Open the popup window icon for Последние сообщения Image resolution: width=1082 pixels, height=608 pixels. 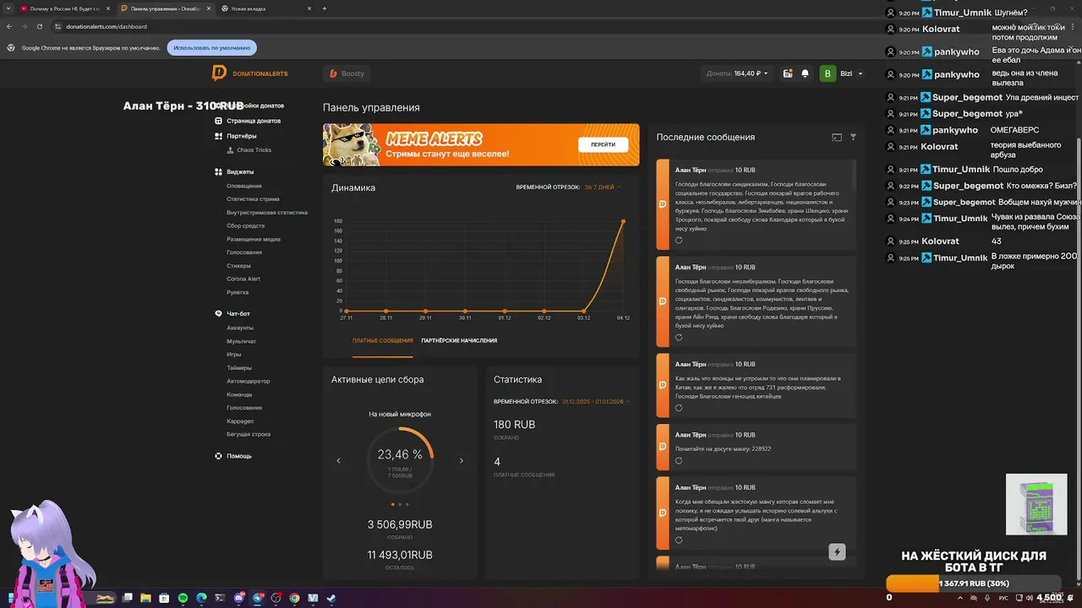pos(837,137)
